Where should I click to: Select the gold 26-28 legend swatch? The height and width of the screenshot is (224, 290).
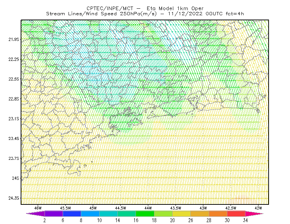point(200,213)
